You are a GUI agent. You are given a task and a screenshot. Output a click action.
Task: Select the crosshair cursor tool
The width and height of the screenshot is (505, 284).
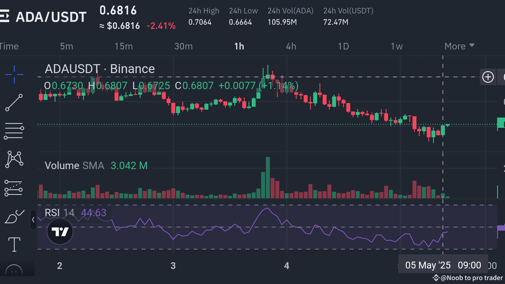point(14,75)
